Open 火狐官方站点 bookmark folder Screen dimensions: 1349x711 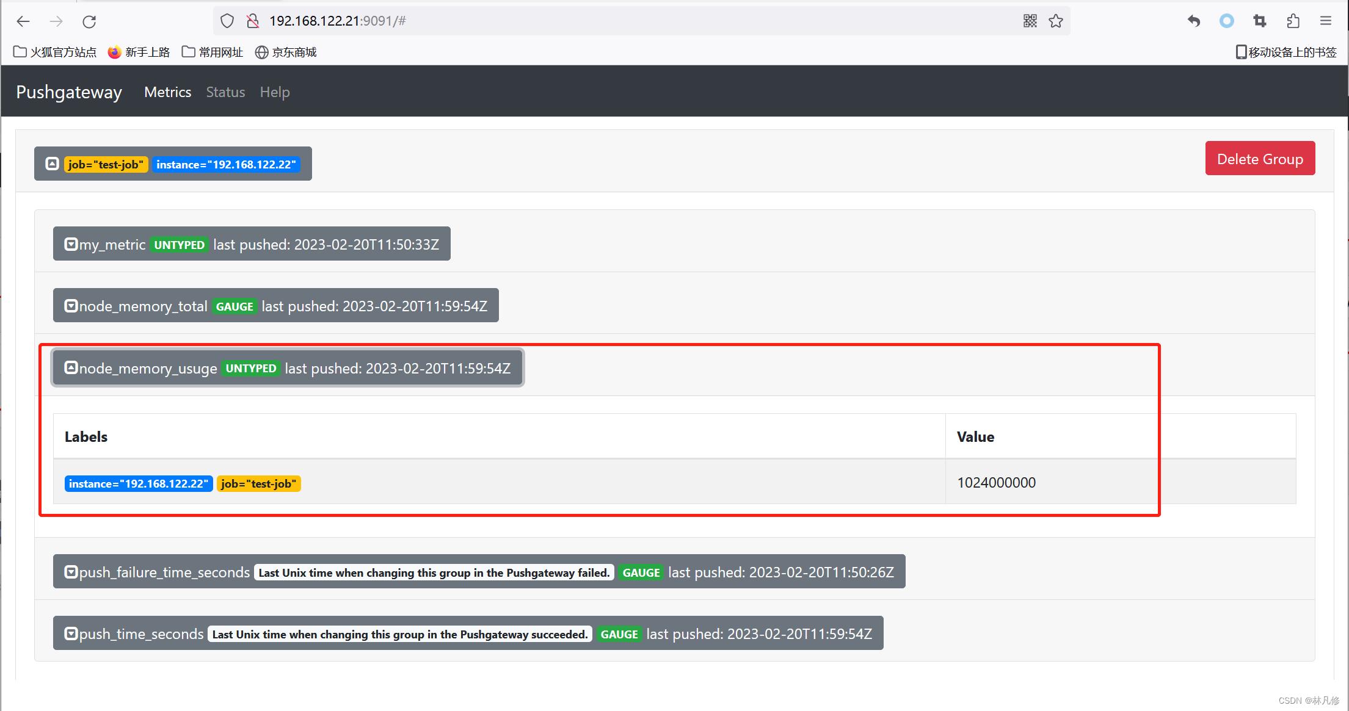click(55, 52)
